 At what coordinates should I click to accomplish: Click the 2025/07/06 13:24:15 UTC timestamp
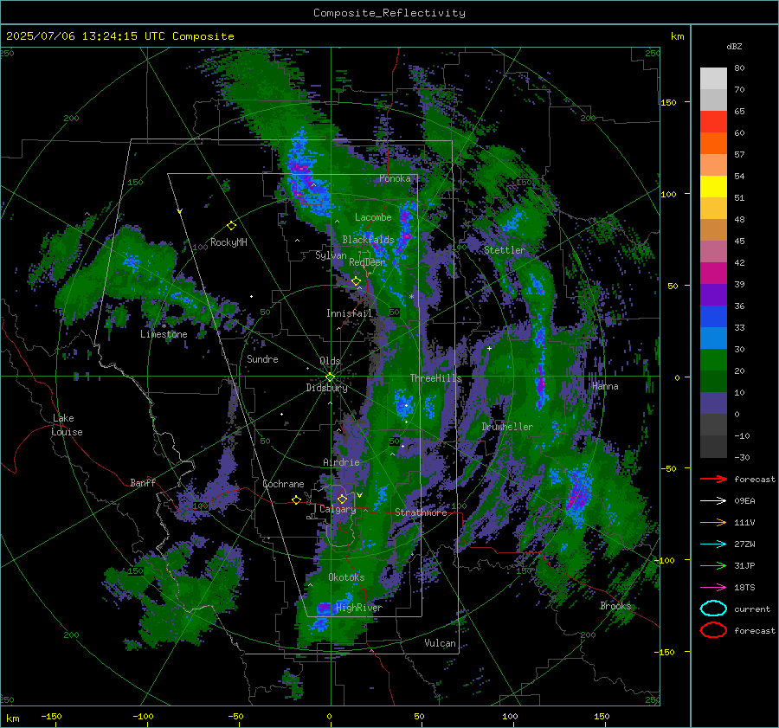coord(119,35)
